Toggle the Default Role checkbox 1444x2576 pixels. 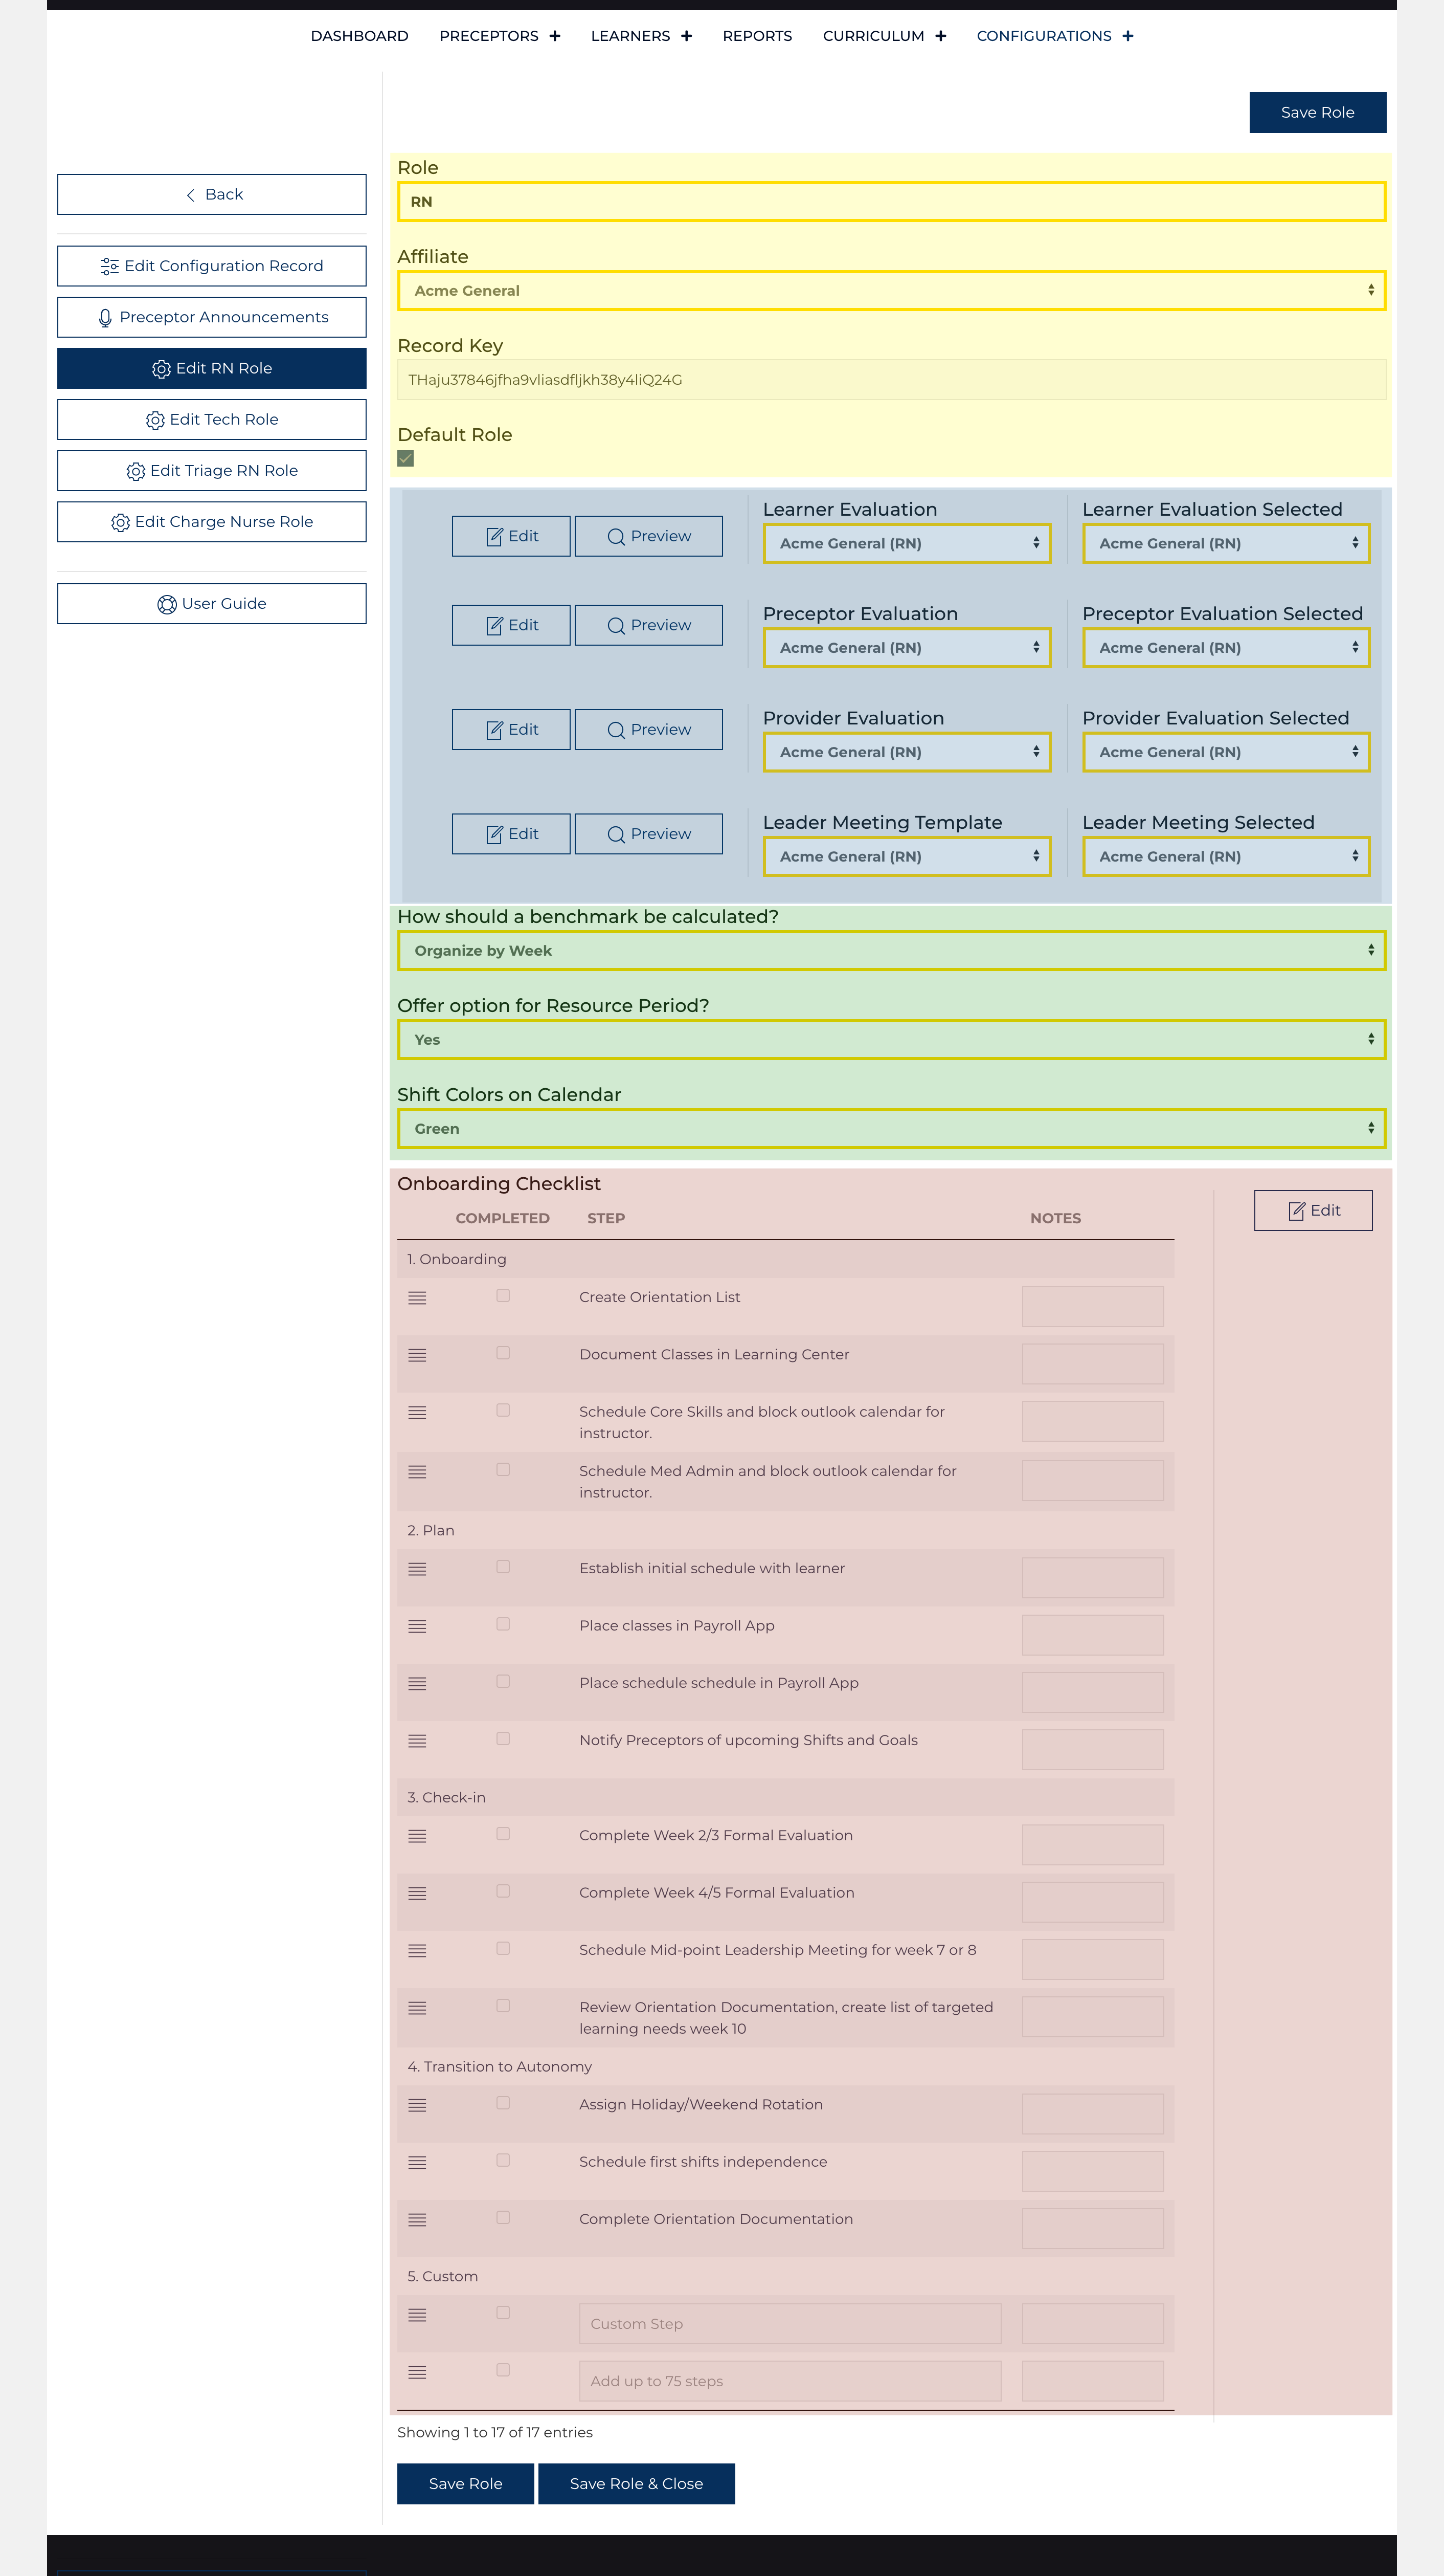[x=405, y=459]
